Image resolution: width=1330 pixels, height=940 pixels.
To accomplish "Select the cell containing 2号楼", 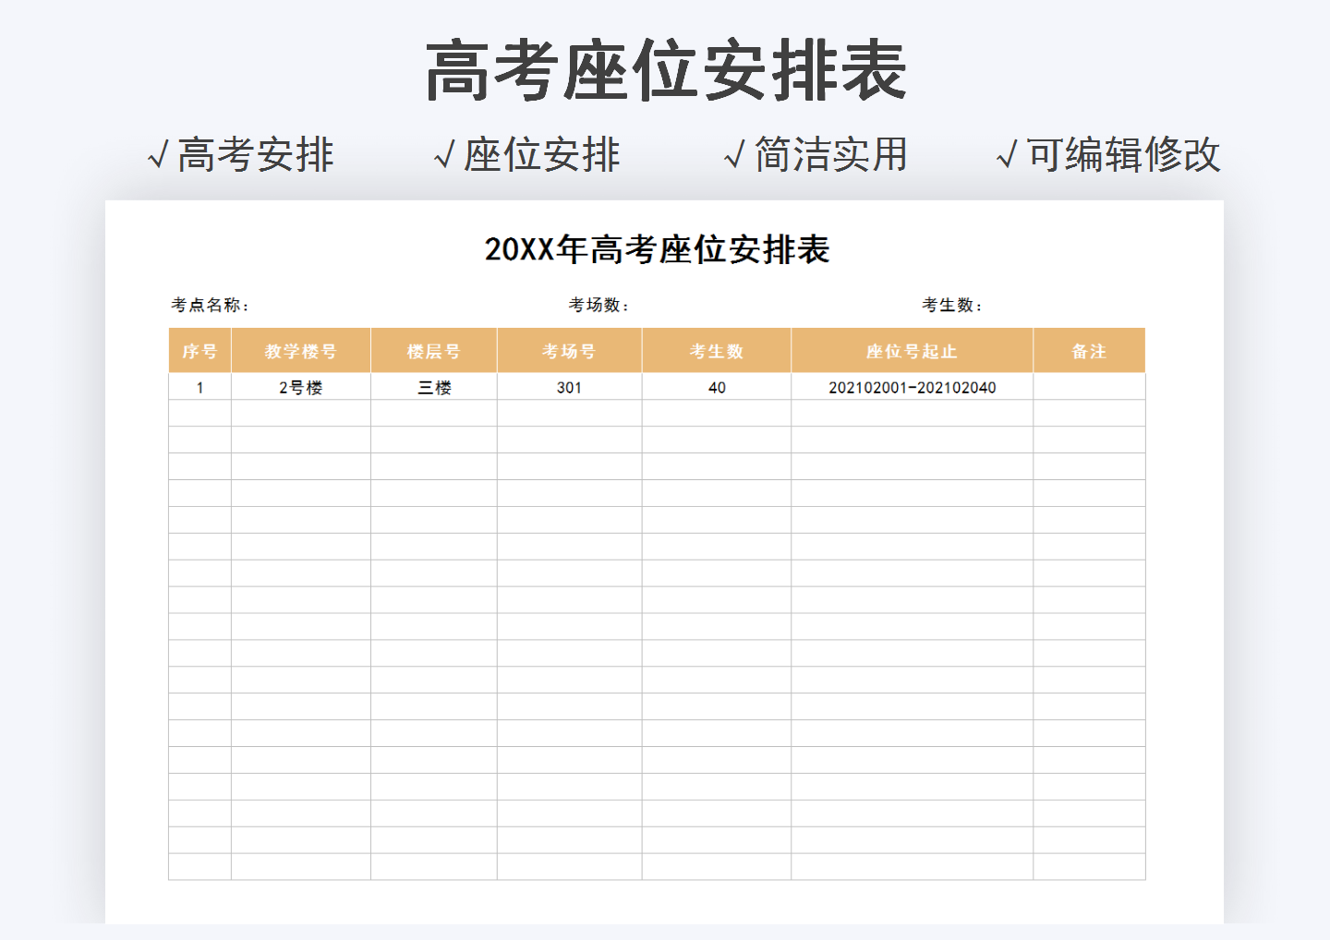I will [301, 387].
